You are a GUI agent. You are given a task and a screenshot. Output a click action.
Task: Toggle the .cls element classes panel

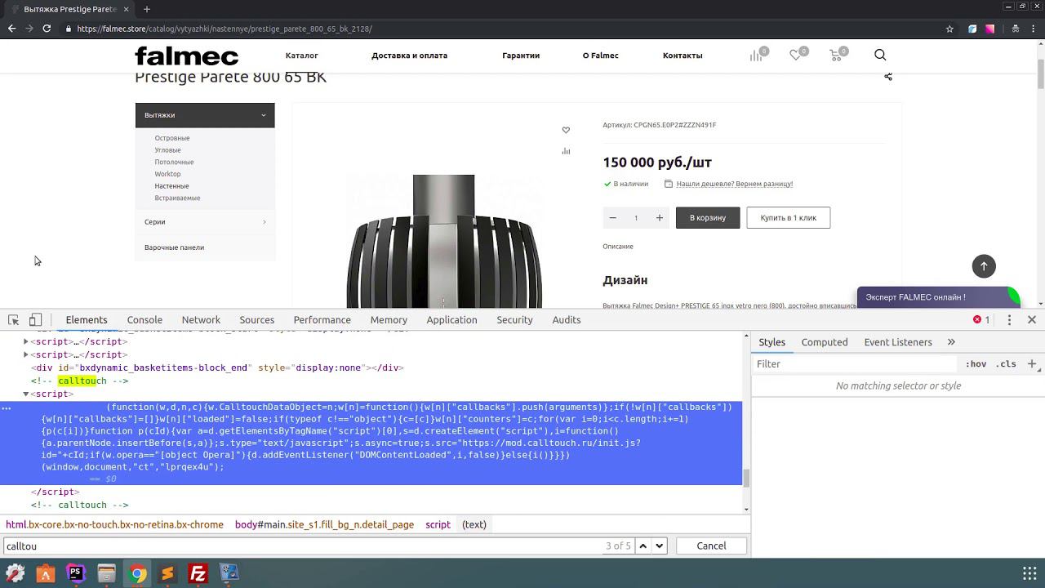(1007, 364)
